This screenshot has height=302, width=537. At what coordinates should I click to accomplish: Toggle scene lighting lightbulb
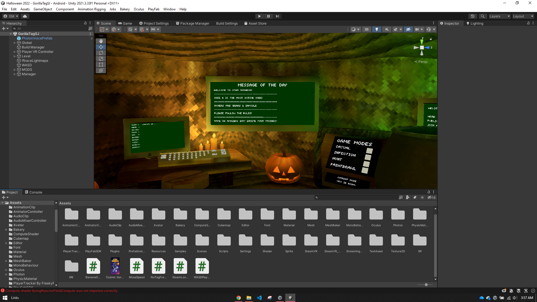point(377,29)
